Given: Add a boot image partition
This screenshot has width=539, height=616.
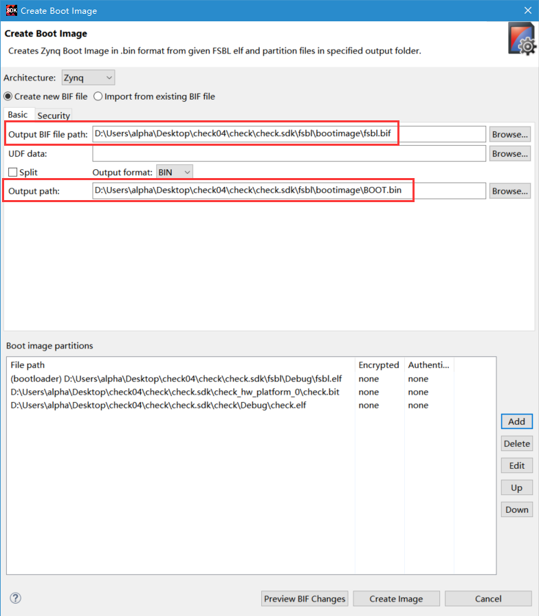Looking at the screenshot, I should pos(516,421).
